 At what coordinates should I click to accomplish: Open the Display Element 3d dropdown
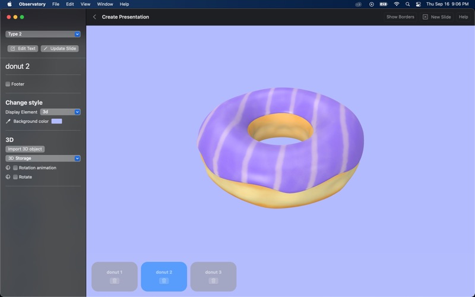point(61,112)
